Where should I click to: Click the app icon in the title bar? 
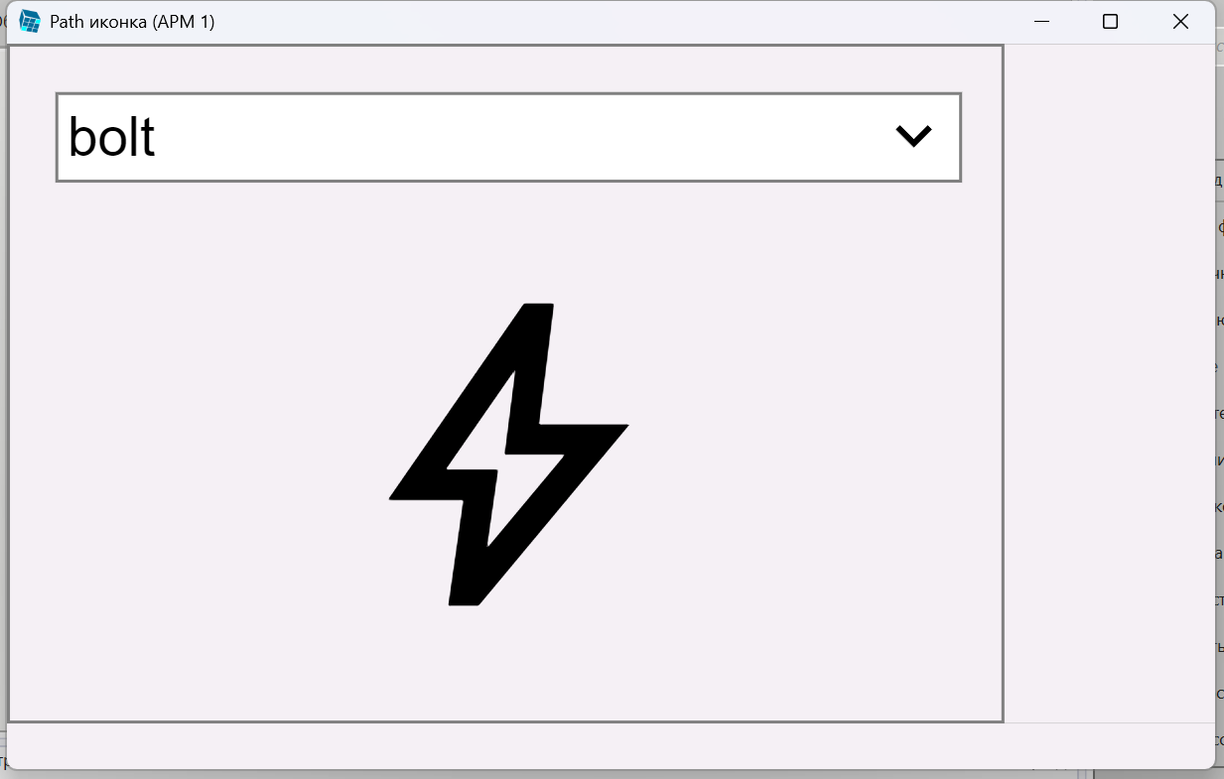point(30,22)
